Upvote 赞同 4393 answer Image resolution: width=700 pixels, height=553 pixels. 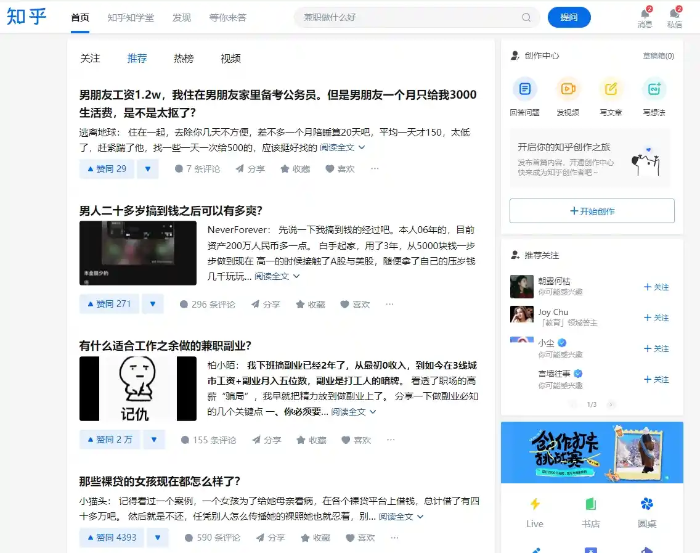tap(112, 538)
